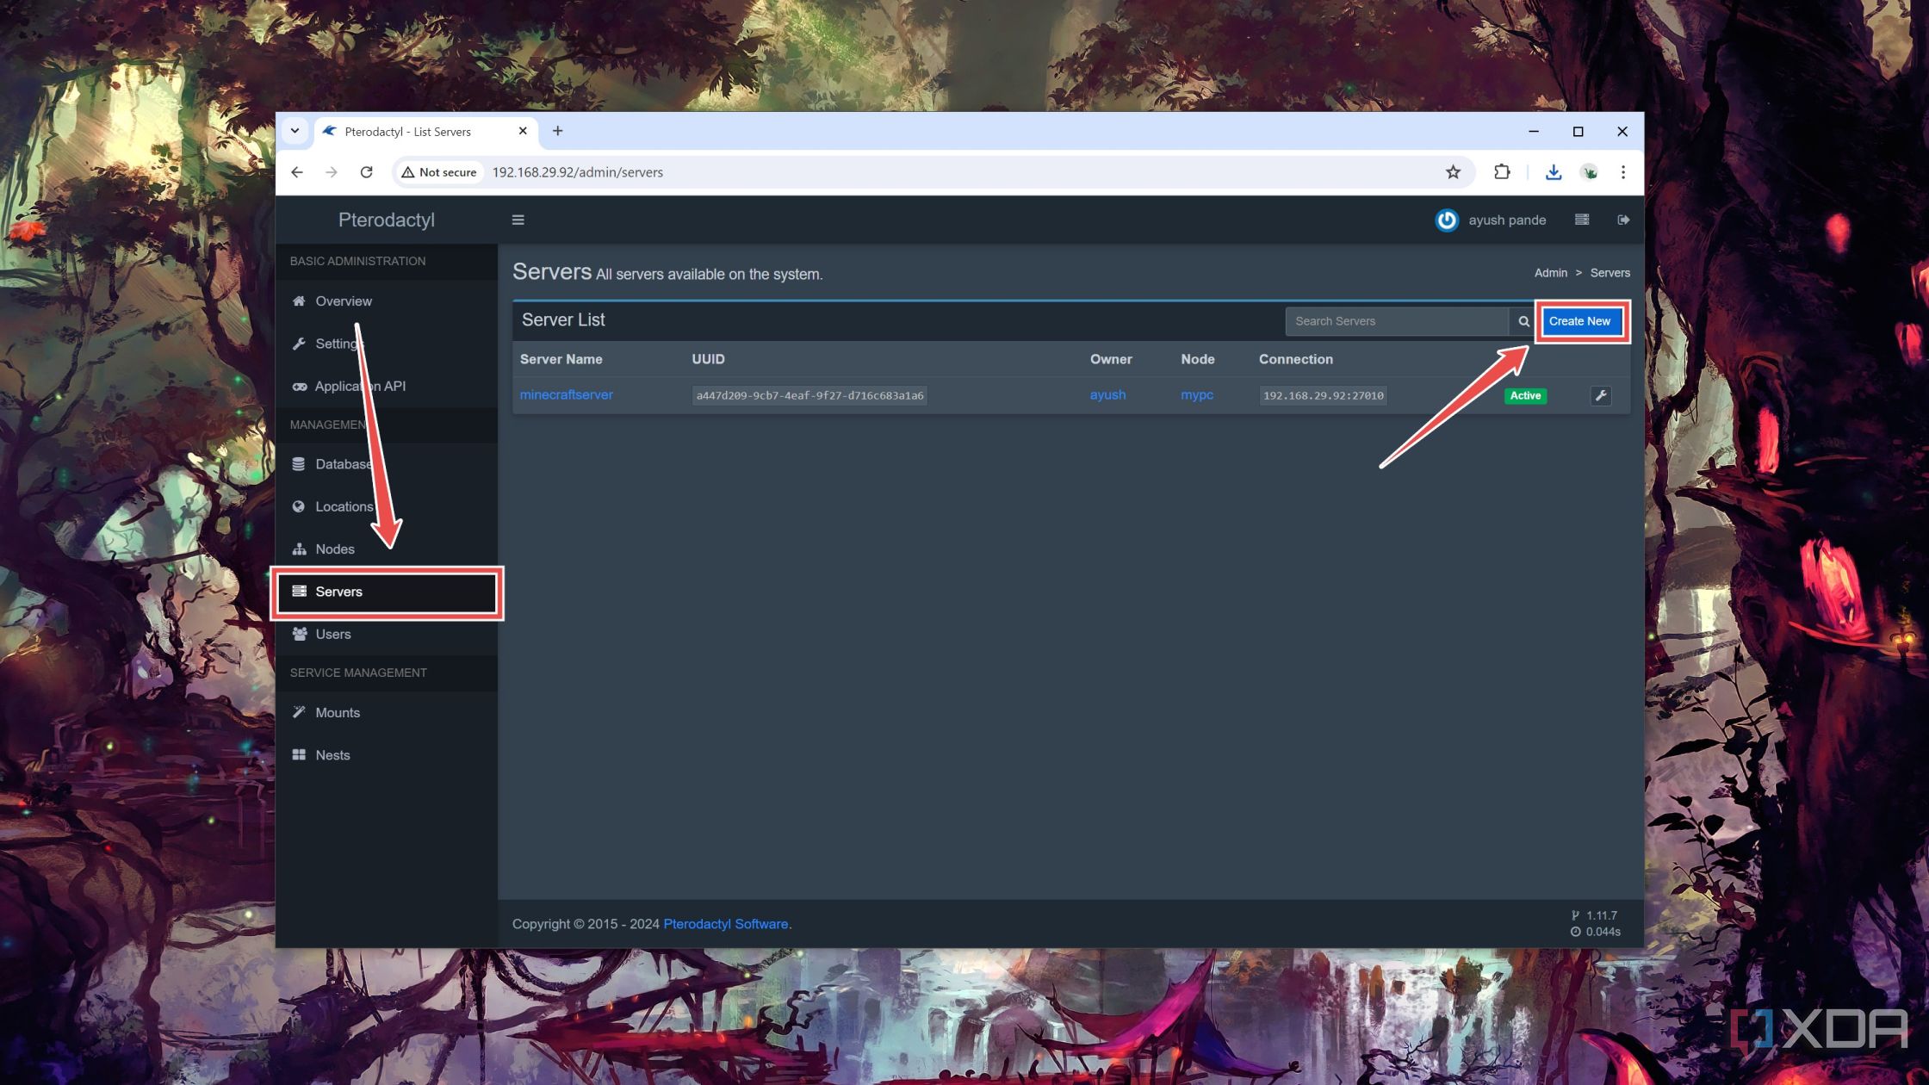
Task: Click ayush pande username in header
Action: pyautogui.click(x=1507, y=220)
